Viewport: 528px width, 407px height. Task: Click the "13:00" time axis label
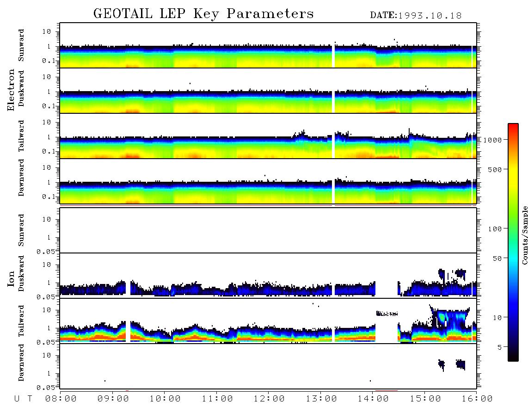(x=321, y=399)
